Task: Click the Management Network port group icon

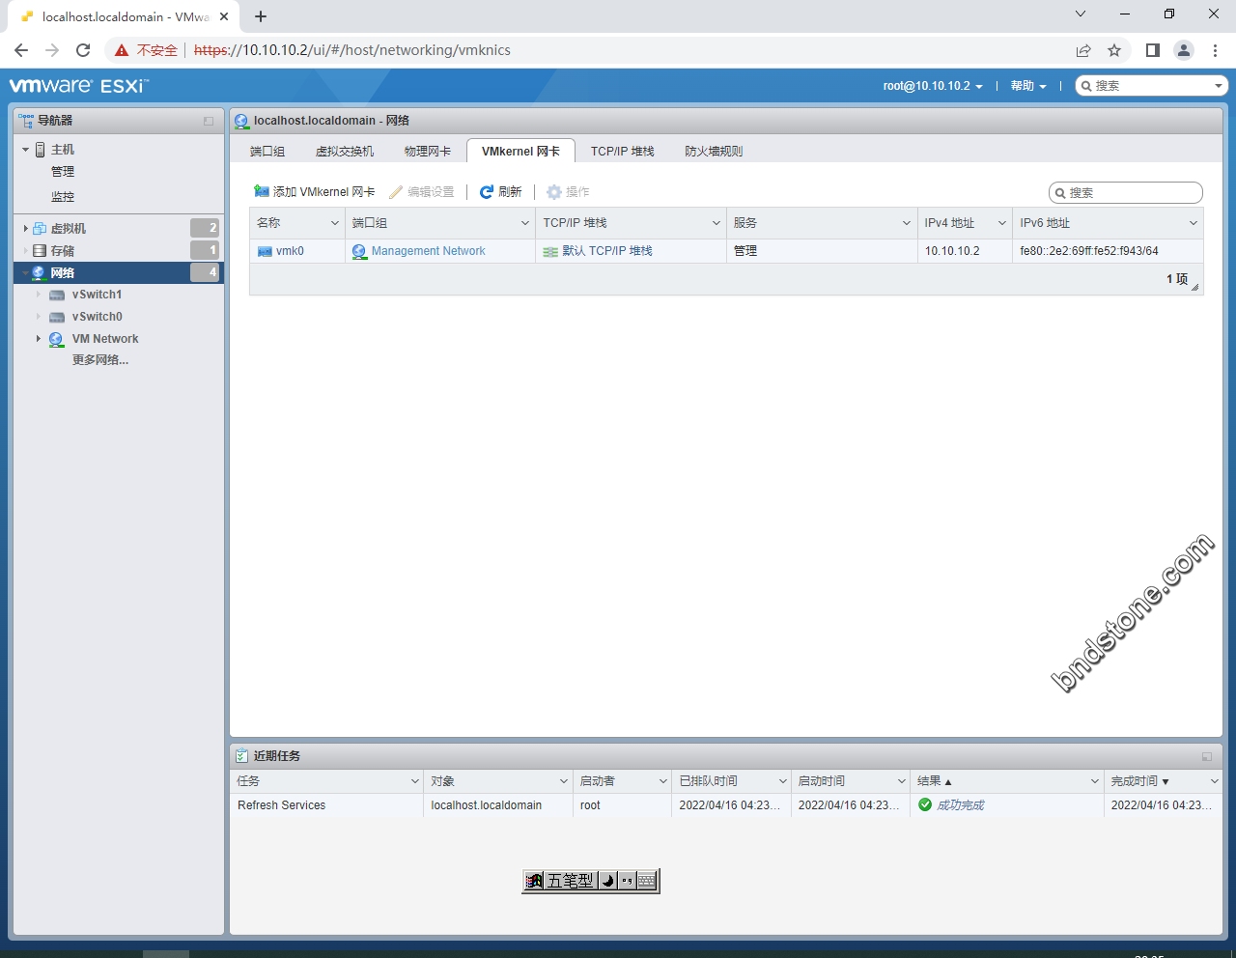Action: tap(359, 251)
